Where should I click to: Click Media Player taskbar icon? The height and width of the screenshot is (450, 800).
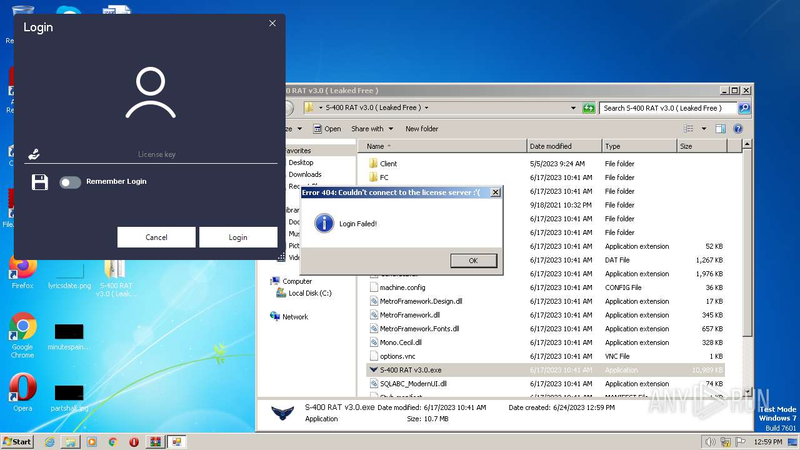[x=92, y=442]
